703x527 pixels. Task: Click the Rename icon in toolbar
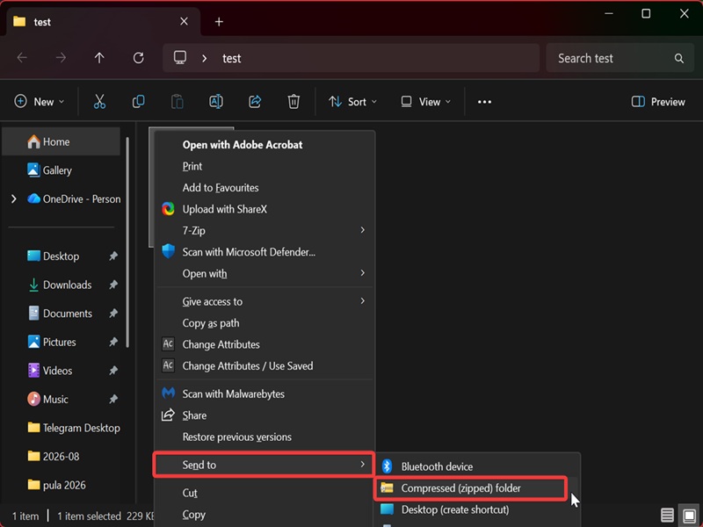point(216,102)
